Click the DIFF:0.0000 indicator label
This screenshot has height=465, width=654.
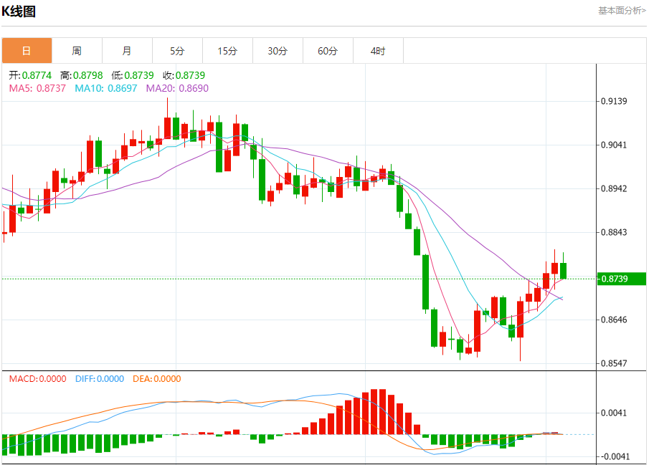click(x=100, y=379)
